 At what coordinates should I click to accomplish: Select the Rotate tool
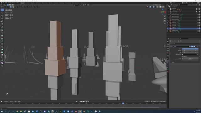point(2,18)
